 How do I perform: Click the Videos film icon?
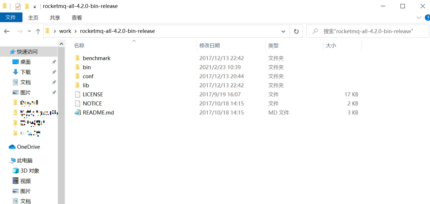pyautogui.click(x=16, y=181)
